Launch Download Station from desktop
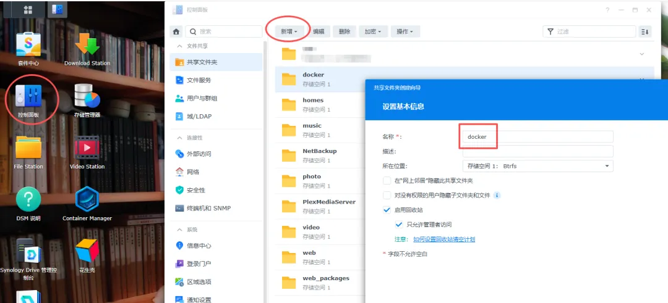The width and height of the screenshot is (668, 303). 87,48
